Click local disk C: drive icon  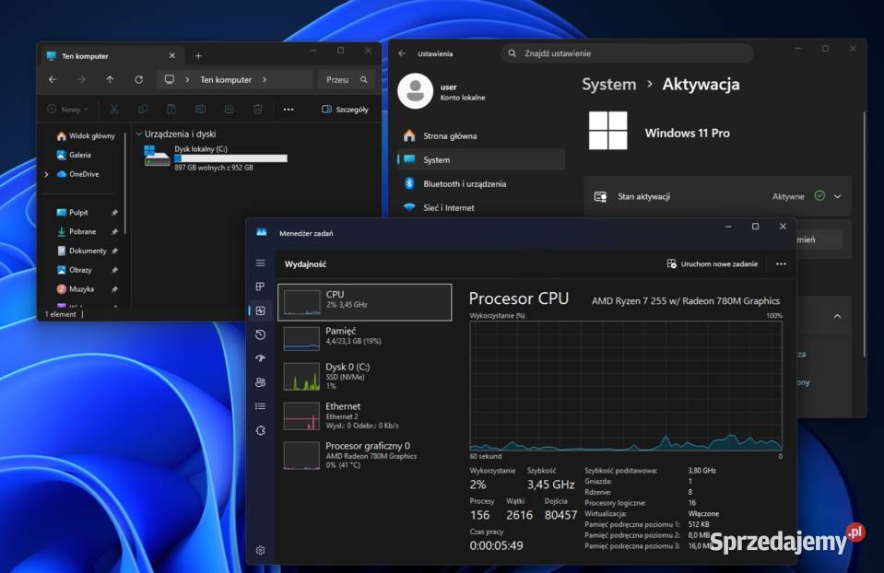point(157,157)
